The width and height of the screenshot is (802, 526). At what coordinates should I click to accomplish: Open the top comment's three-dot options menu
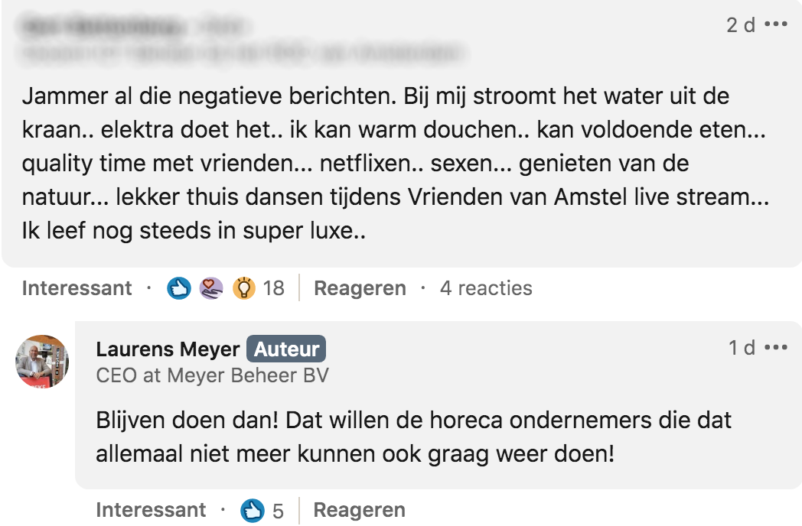(x=775, y=24)
